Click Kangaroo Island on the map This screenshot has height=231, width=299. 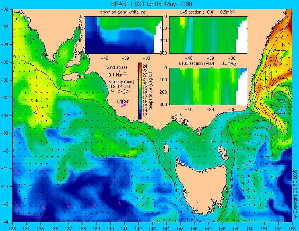tap(73, 77)
